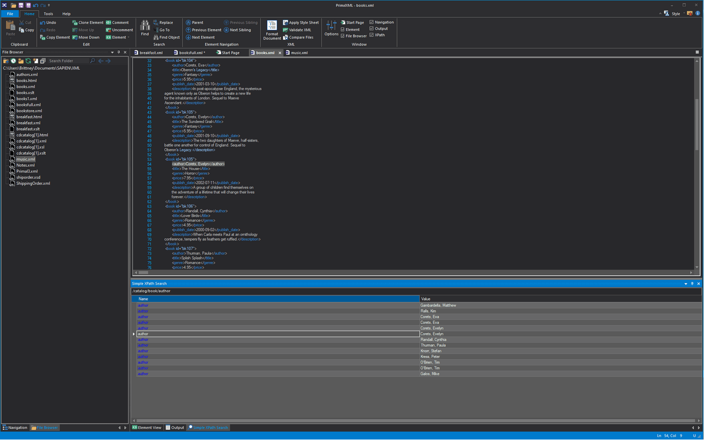Click the blue info icon in title area
The width and height of the screenshot is (704, 440).
click(698, 14)
